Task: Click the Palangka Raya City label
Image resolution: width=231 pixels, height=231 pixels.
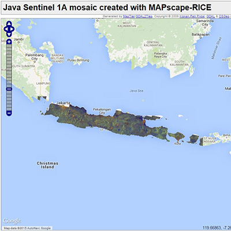Action: (x=161, y=55)
